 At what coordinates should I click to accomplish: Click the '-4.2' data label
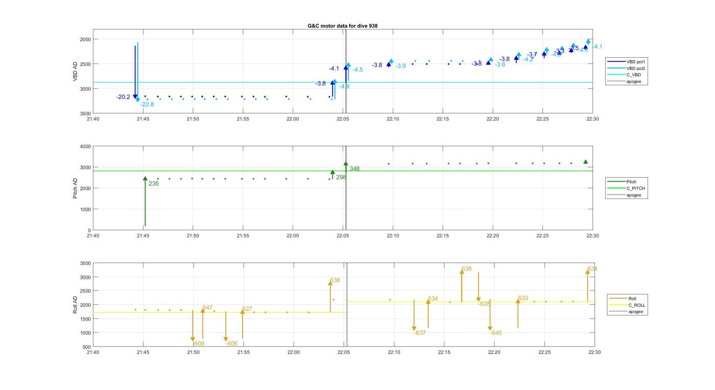click(x=528, y=60)
